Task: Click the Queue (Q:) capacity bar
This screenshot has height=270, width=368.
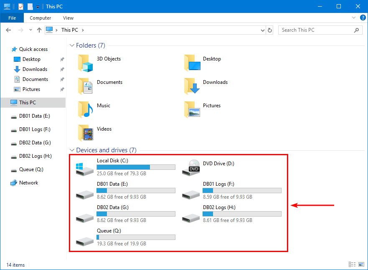Action: [x=136, y=237]
